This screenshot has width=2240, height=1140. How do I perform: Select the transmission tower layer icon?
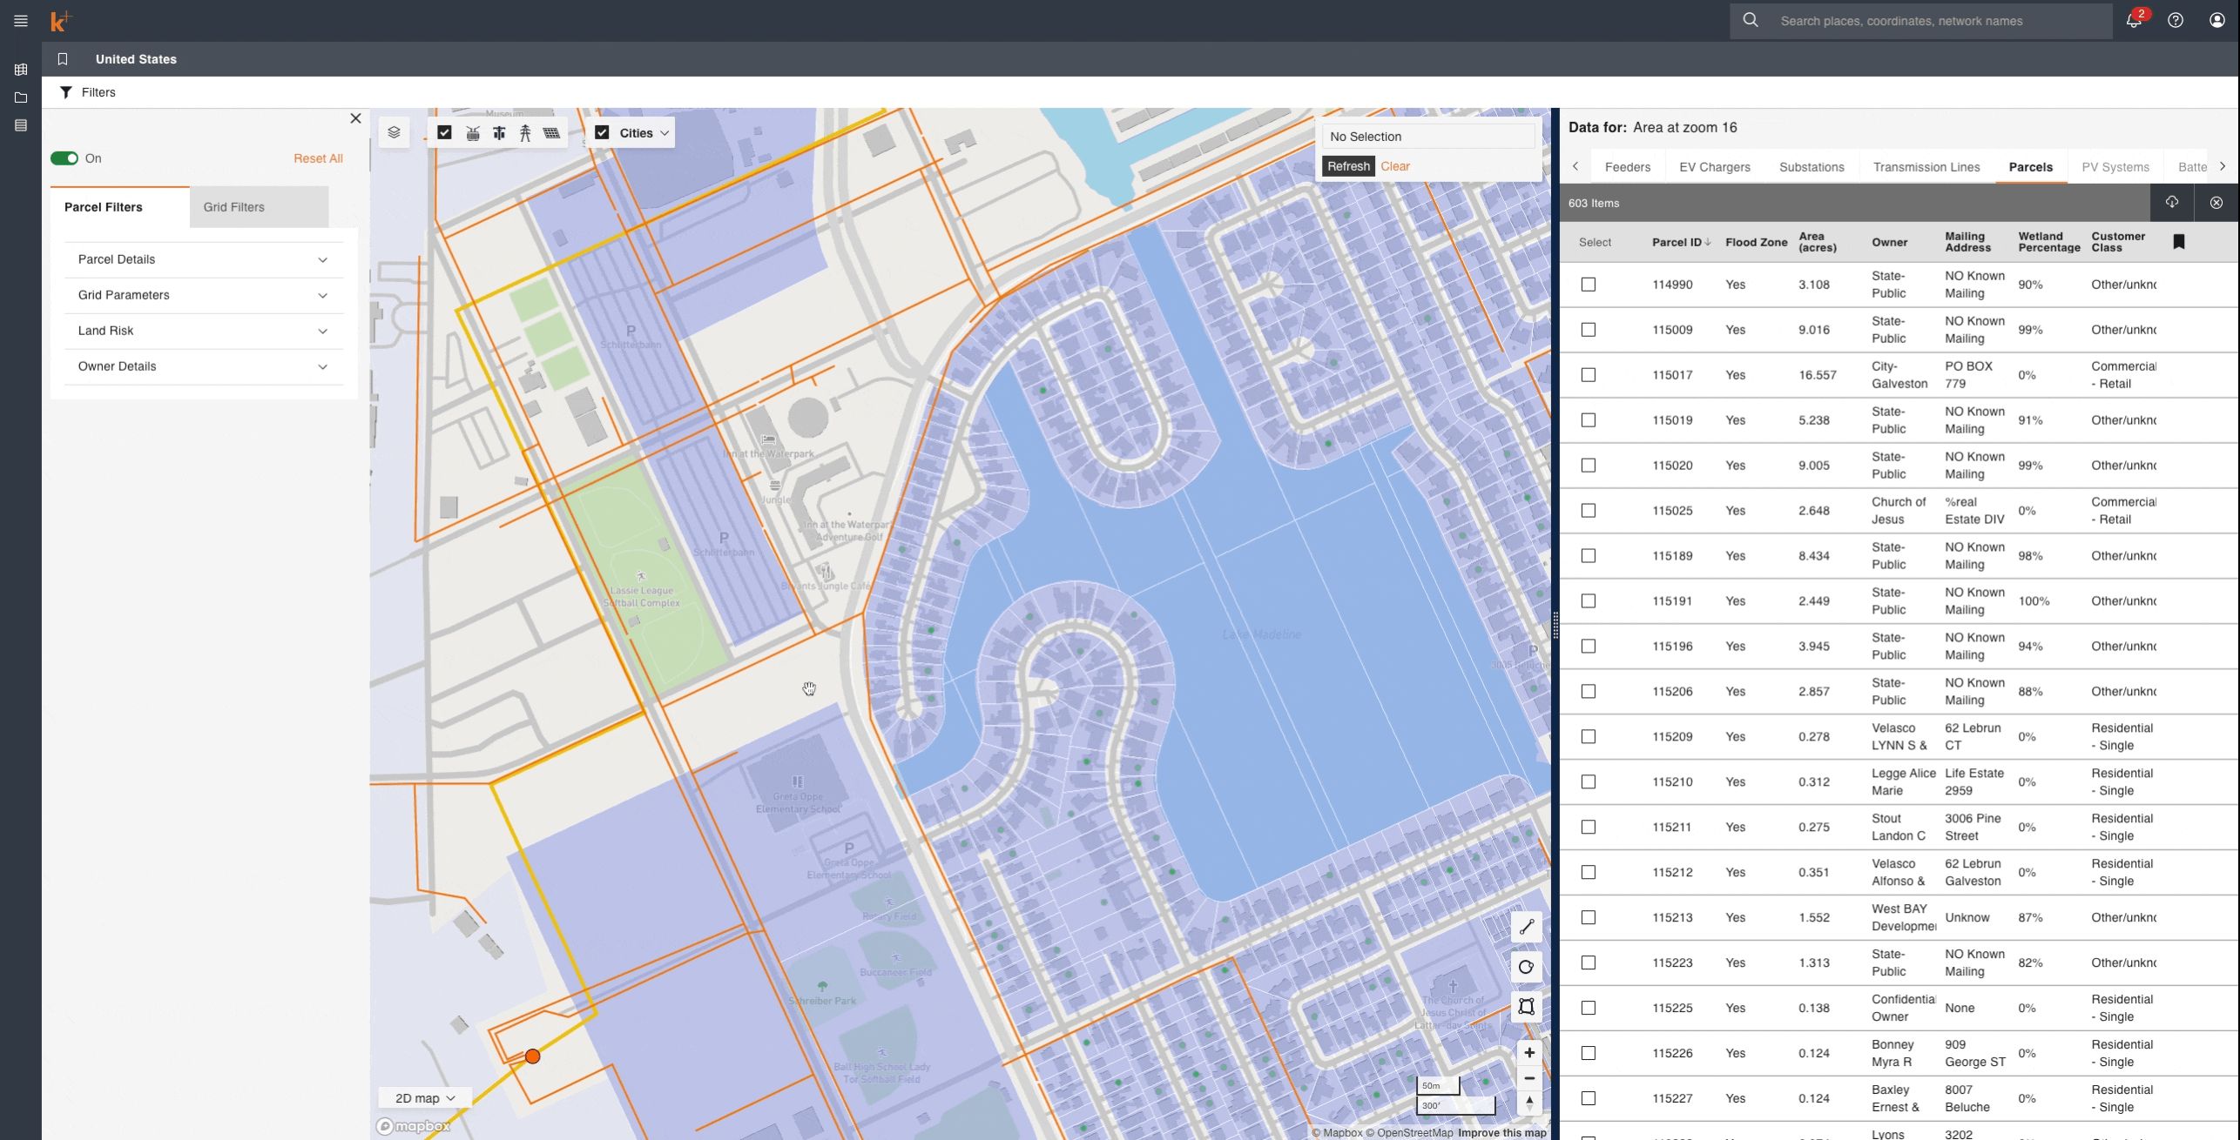click(525, 133)
